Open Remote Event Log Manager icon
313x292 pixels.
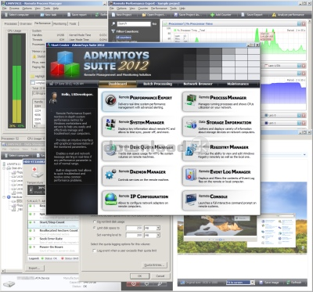[x=191, y=175]
